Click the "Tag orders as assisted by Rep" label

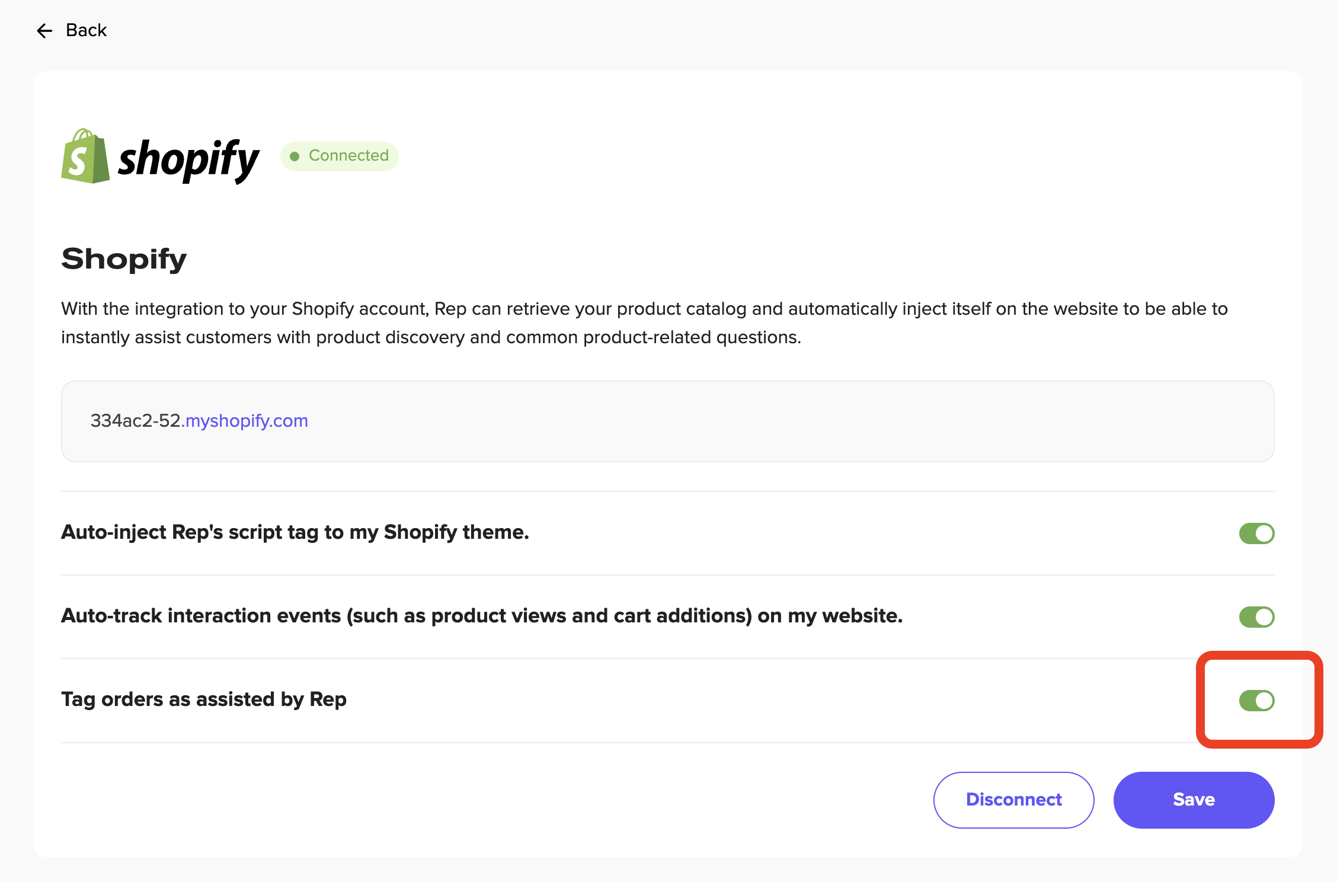[x=204, y=699]
